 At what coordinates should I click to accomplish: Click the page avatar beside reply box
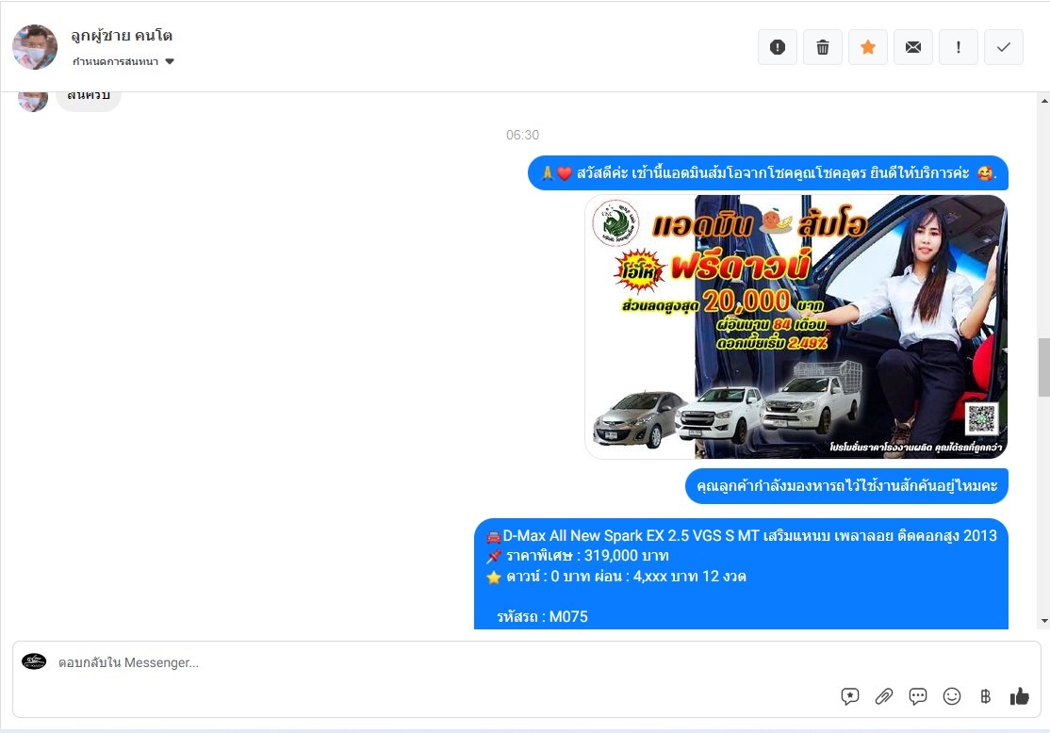tap(34, 662)
